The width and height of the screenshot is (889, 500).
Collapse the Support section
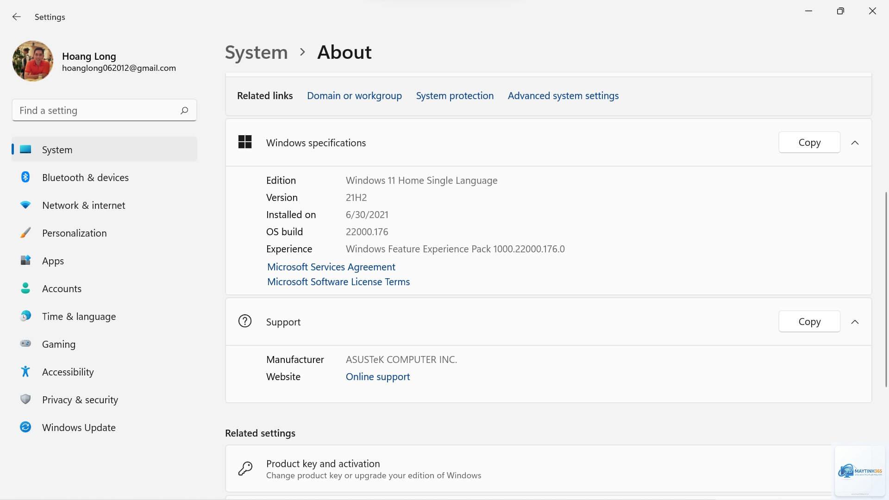tap(855, 322)
